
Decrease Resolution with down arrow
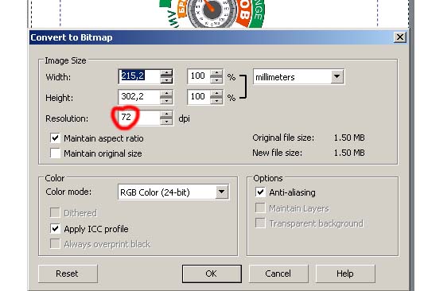point(166,122)
